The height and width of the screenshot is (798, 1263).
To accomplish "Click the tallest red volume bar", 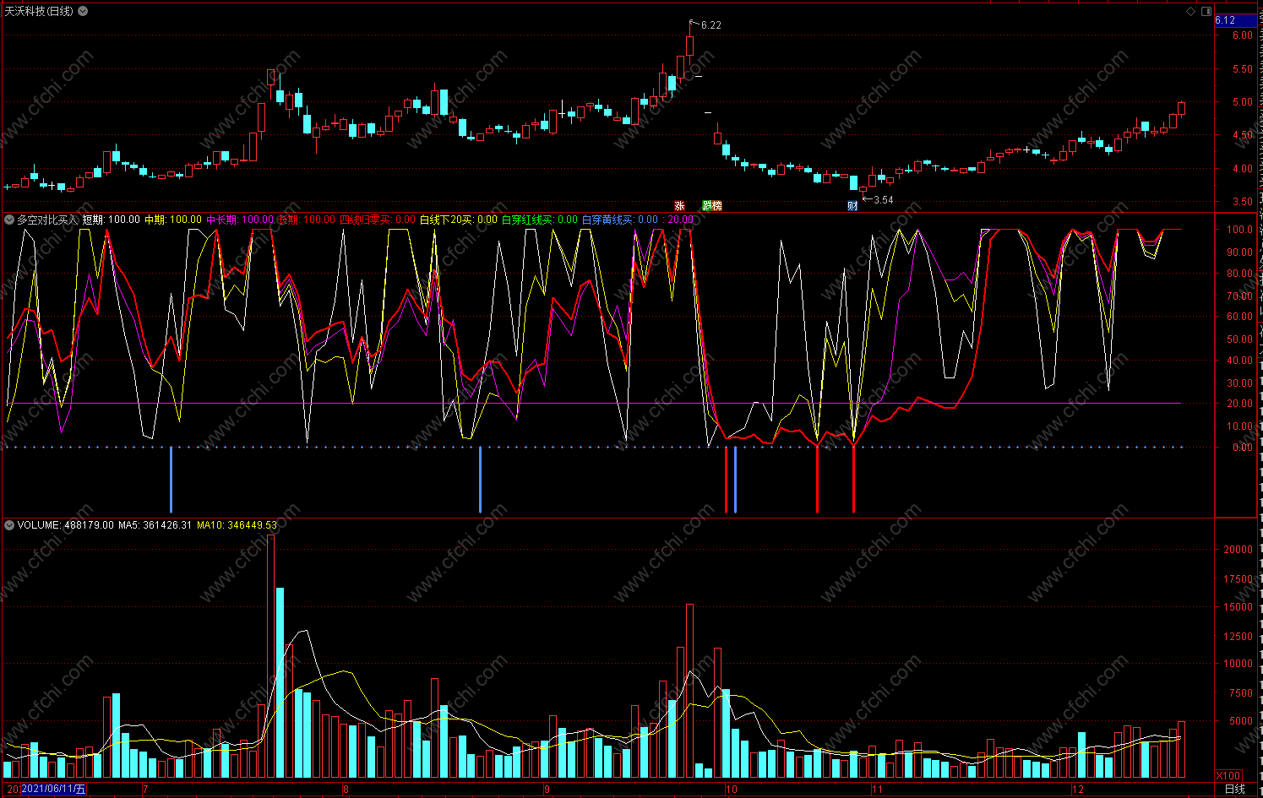I will (271, 656).
